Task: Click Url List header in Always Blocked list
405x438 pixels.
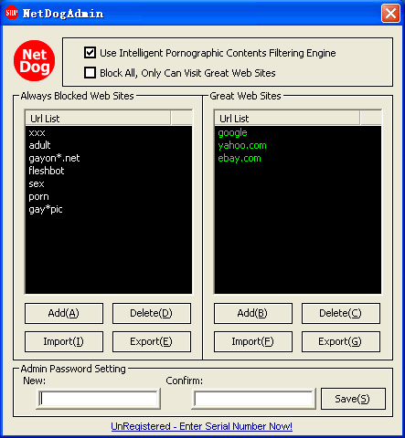Action: click(98, 118)
